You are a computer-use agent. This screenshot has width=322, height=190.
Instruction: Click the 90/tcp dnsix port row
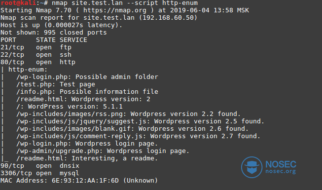tap(40, 166)
